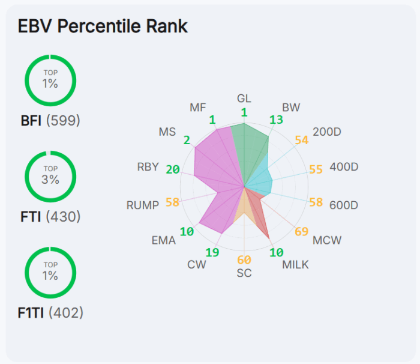Click the FTI Top 3% progress ring
420x364 pixels.
click(50, 176)
